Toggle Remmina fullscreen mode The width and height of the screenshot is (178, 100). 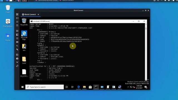(x=17, y=18)
